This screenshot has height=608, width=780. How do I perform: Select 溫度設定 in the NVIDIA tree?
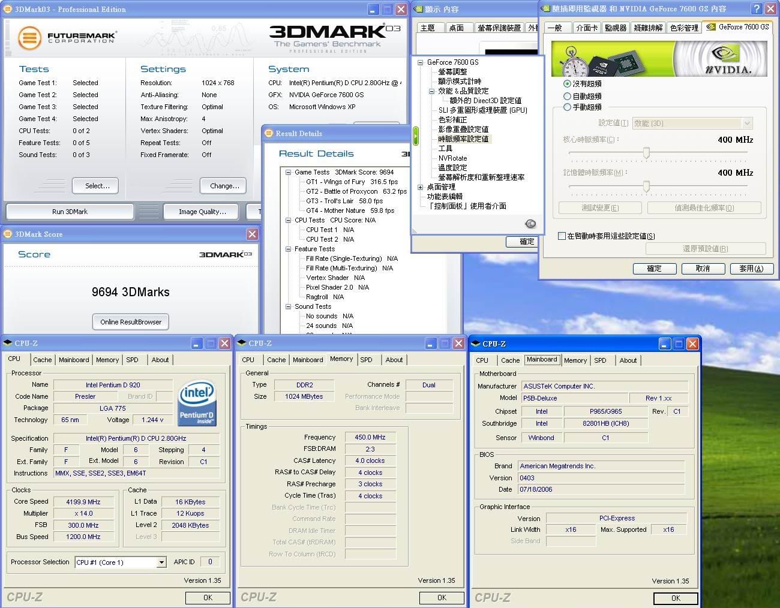452,168
